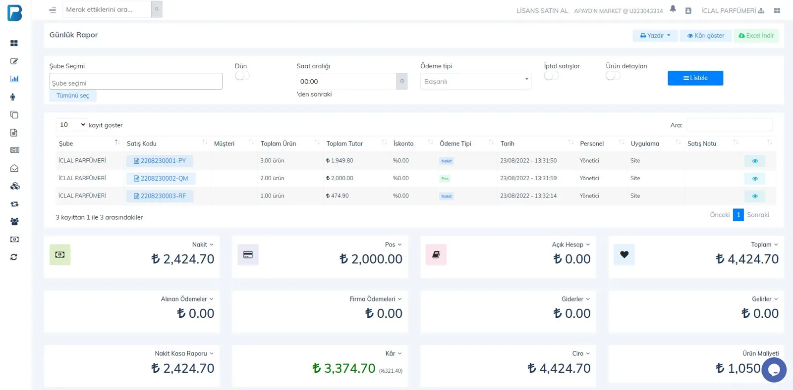793x390 pixels.
Task: Click the search magnifier button
Action: [157, 9]
